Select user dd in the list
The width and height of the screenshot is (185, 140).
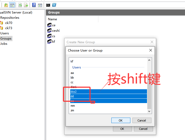(109, 96)
